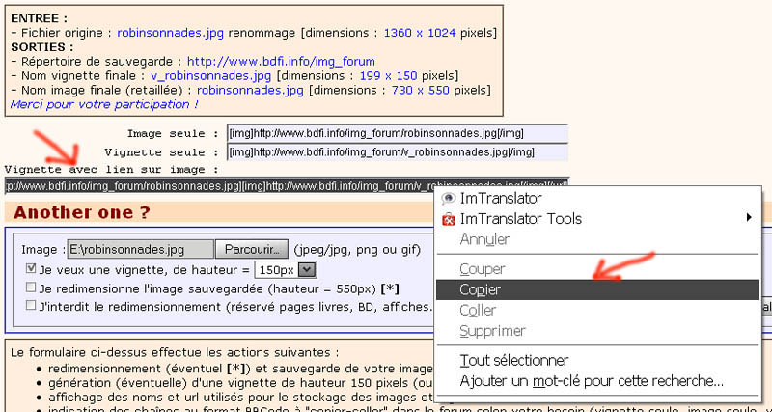
Task: Select Coller in the context menu
Action: click(597, 310)
